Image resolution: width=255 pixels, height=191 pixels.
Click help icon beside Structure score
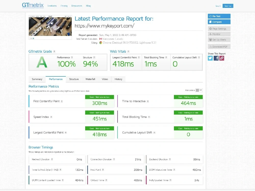click(94, 58)
